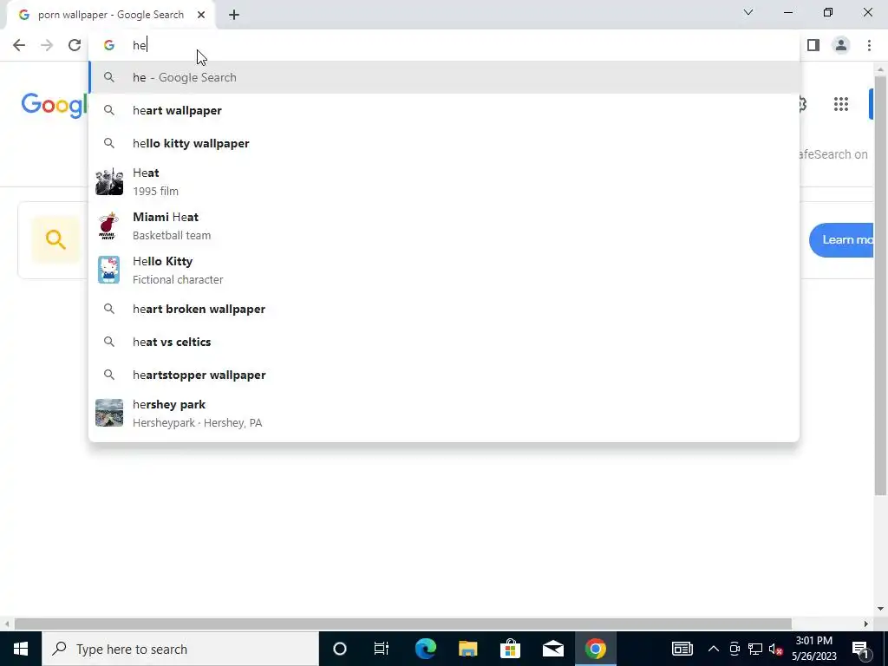The image size is (888, 666).
Task: Click the Hello Kitty thumbnail image
Action: pos(108,271)
